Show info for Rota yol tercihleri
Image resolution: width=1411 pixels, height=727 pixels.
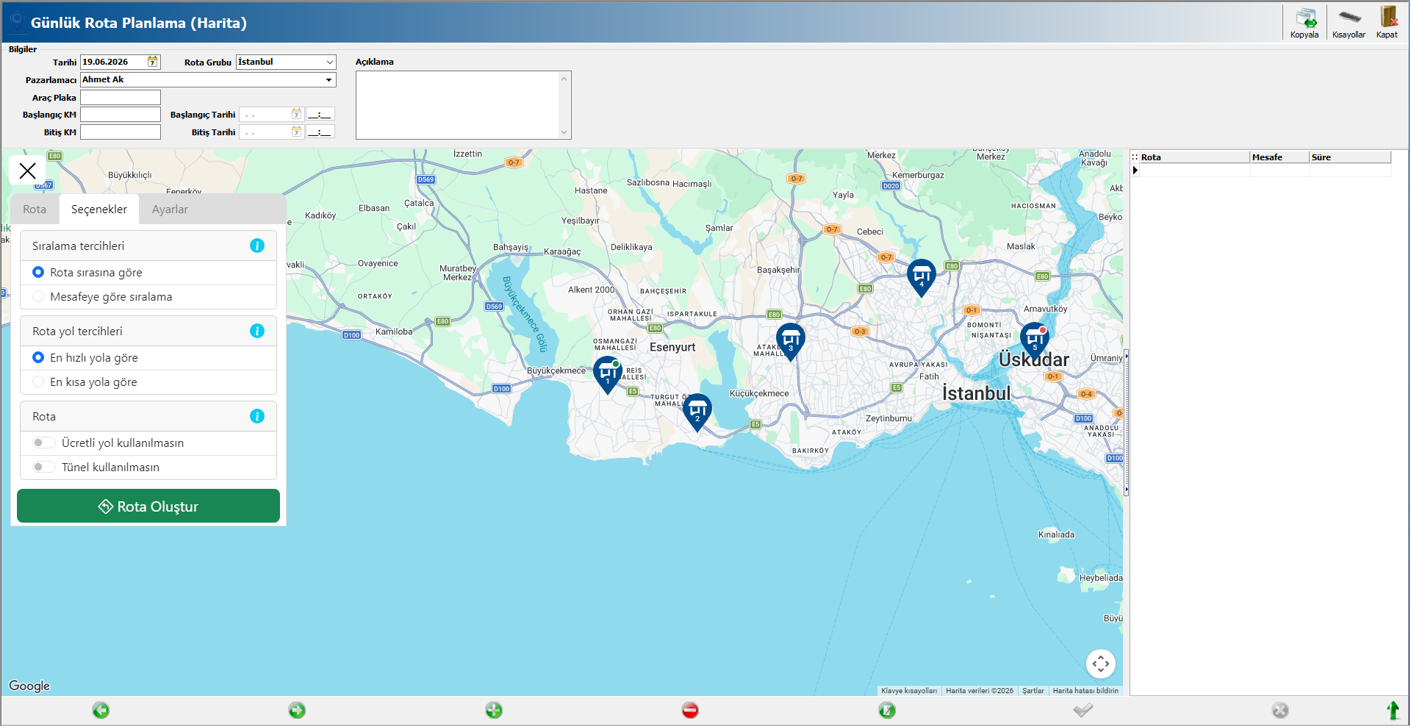tap(257, 331)
